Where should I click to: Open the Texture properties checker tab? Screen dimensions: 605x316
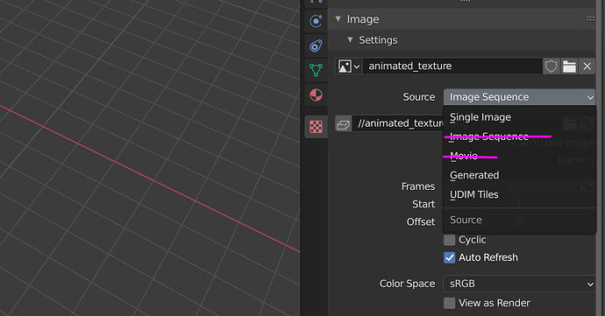click(x=316, y=127)
